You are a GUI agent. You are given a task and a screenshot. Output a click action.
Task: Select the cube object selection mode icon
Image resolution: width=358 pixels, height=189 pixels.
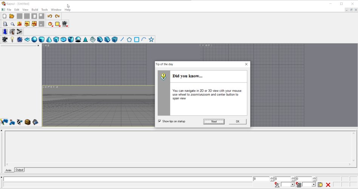[50, 24]
